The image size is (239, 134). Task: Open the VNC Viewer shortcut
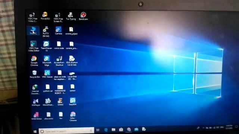coord(47,74)
